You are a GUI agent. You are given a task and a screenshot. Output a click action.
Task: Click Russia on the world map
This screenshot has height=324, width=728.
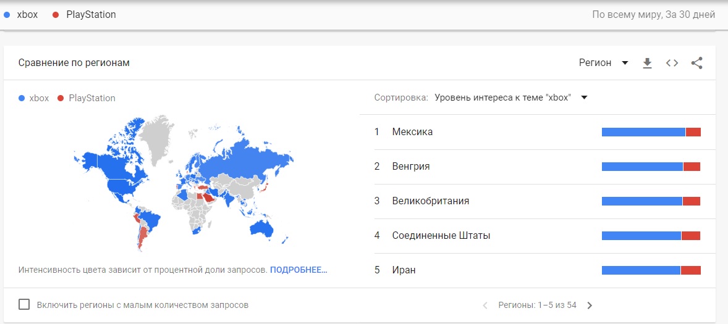247,162
